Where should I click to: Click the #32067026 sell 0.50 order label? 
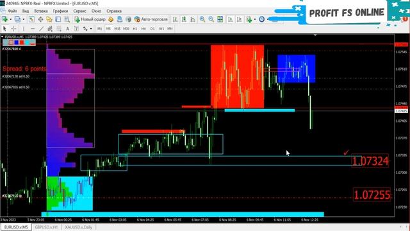pyautogui.click(x=16, y=87)
